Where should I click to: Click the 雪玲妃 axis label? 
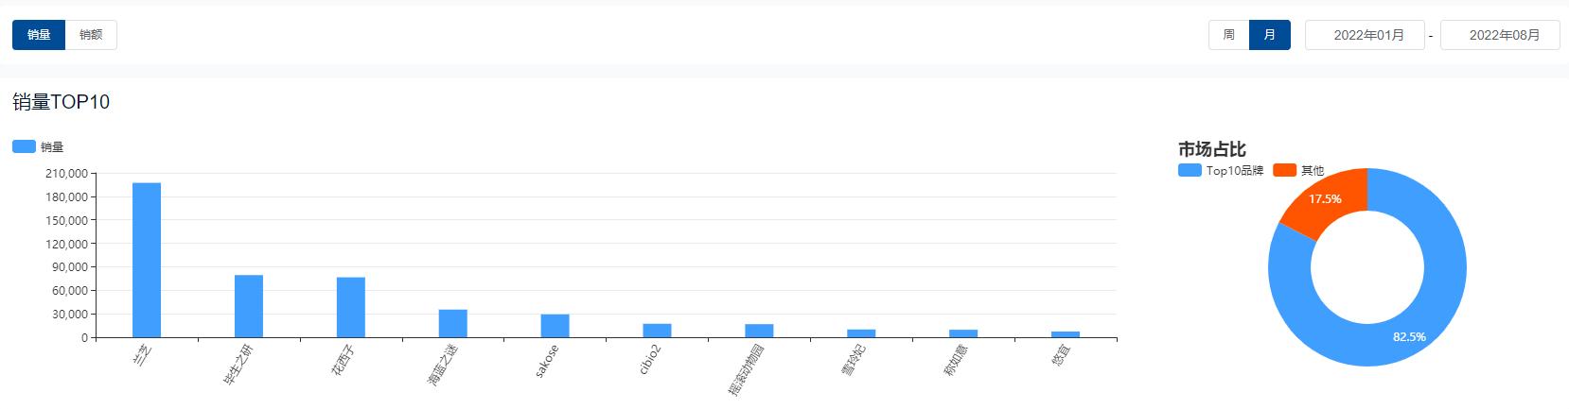(853, 362)
